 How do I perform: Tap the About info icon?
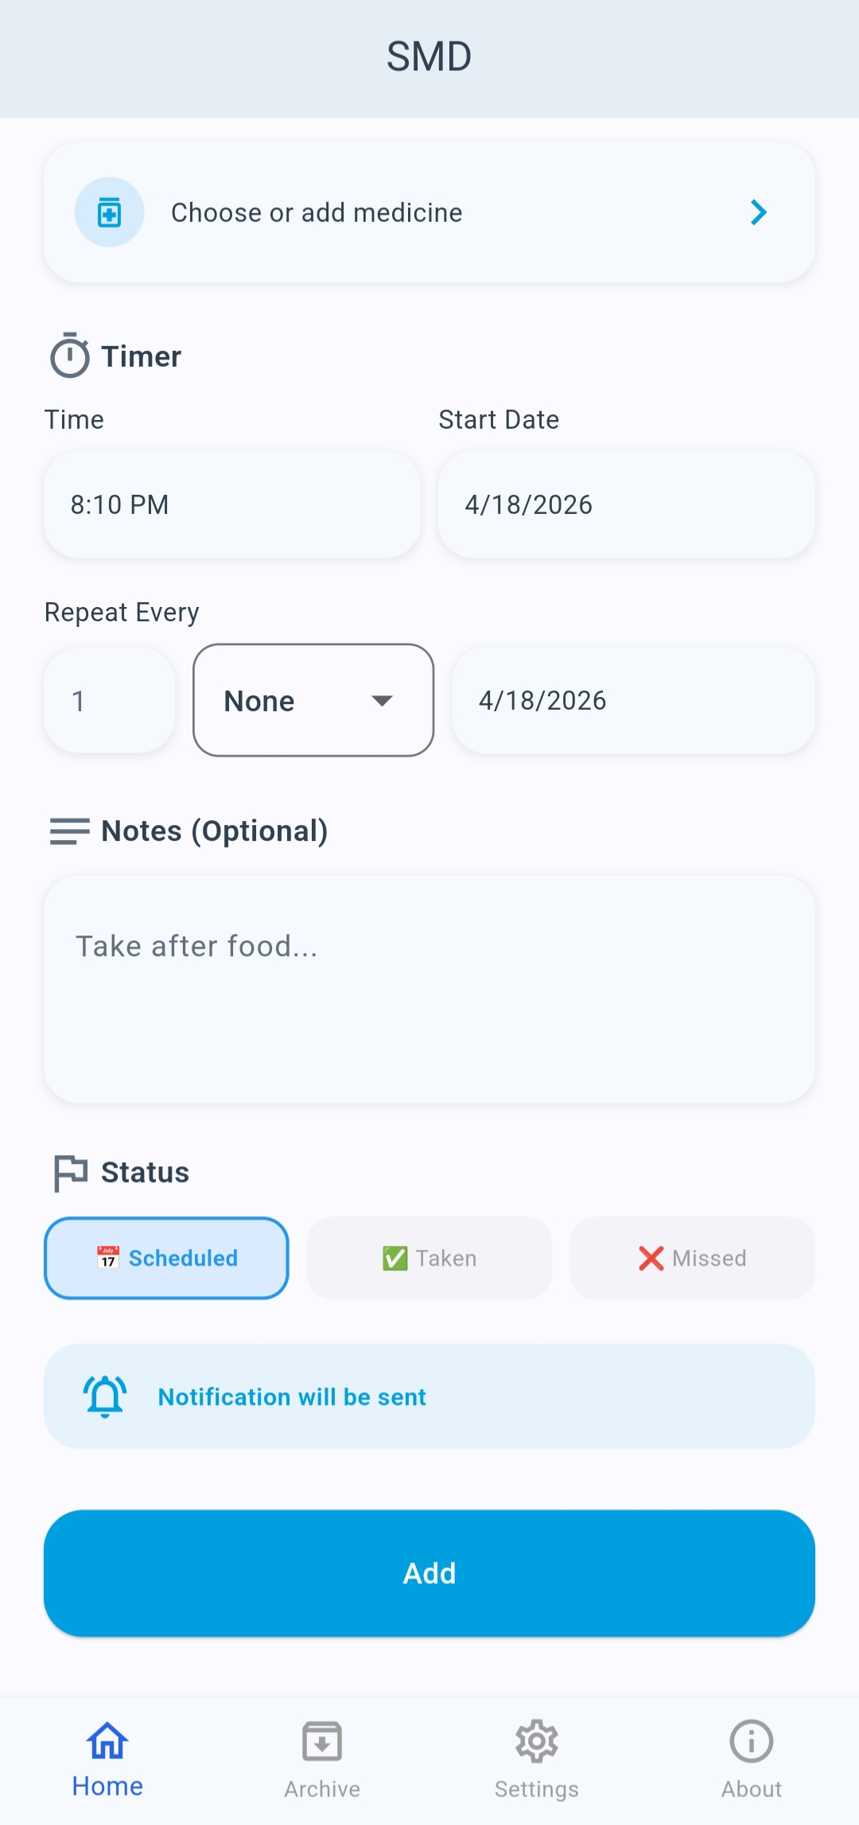(x=751, y=1741)
